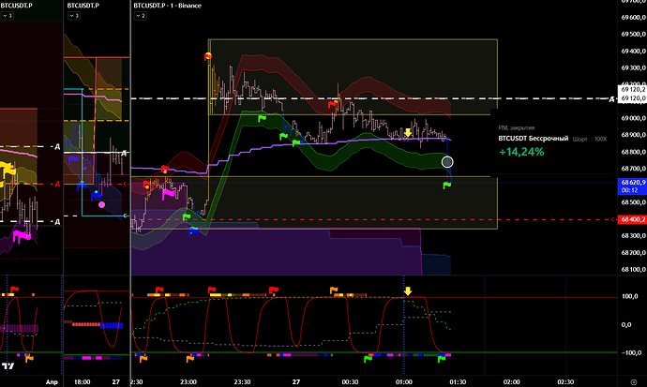Click the magenta flag in the left chart

click(x=19, y=236)
